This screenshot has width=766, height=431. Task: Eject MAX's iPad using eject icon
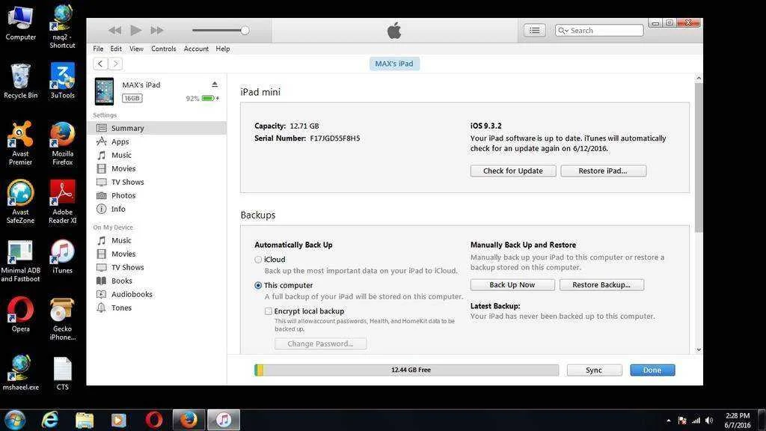click(x=215, y=85)
